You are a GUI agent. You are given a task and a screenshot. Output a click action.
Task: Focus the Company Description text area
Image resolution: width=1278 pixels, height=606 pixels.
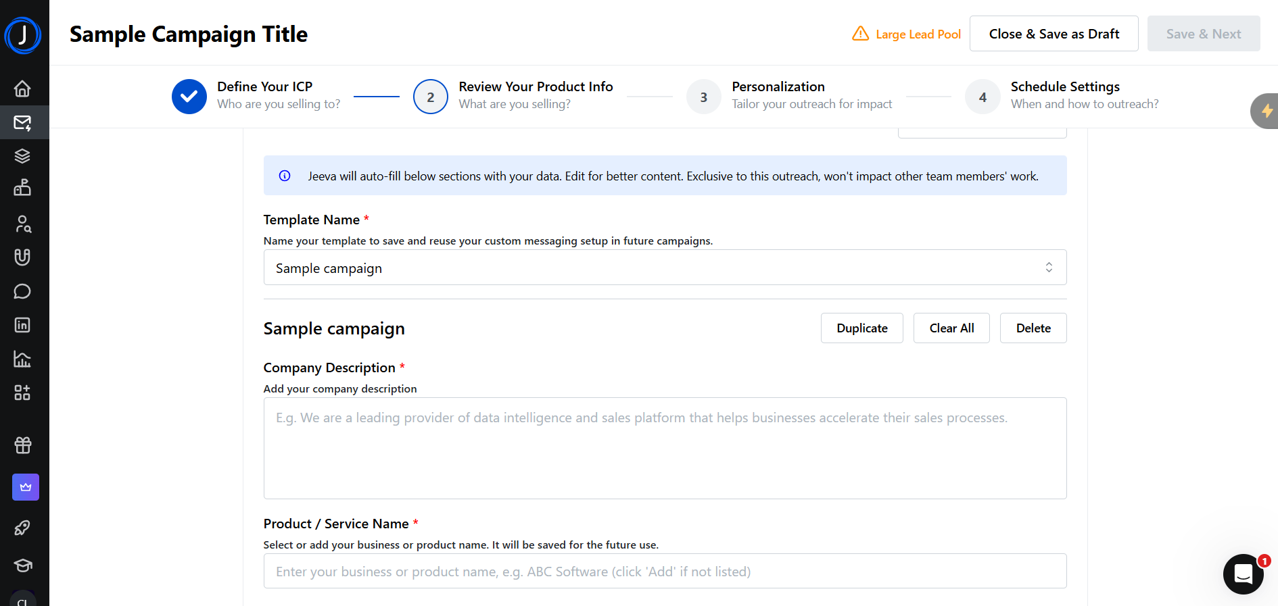click(665, 448)
